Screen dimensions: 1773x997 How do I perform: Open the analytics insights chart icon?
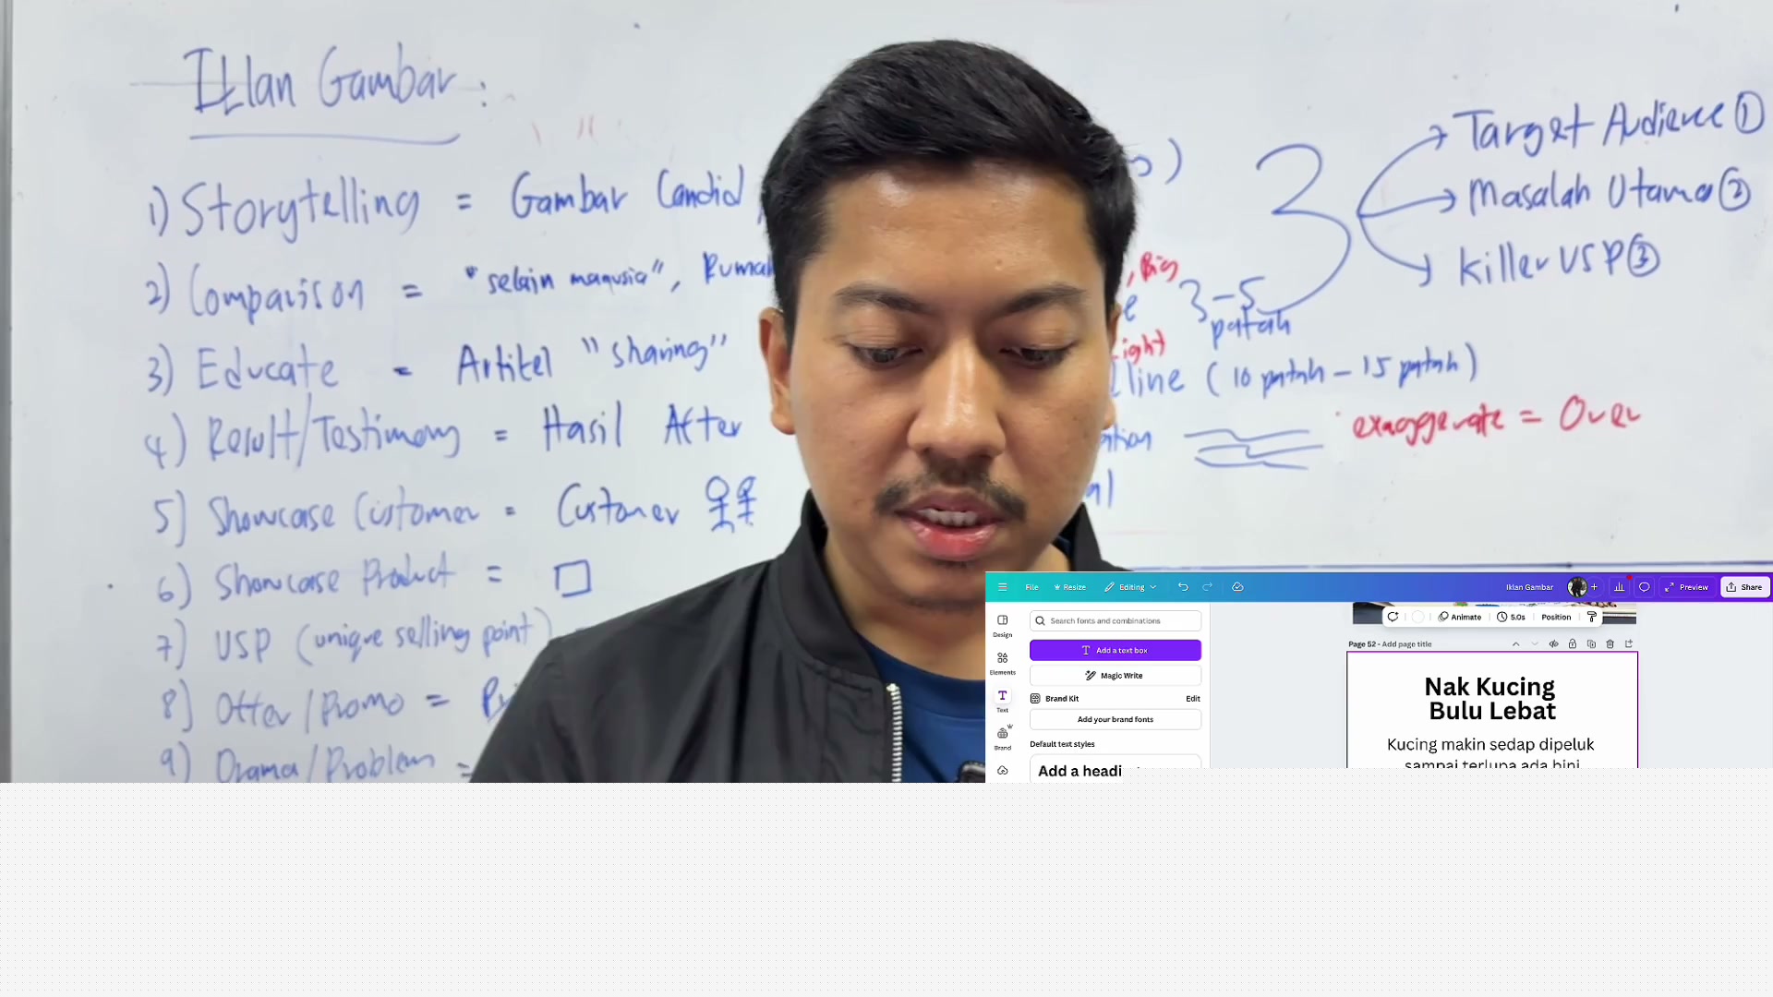pyautogui.click(x=1619, y=587)
